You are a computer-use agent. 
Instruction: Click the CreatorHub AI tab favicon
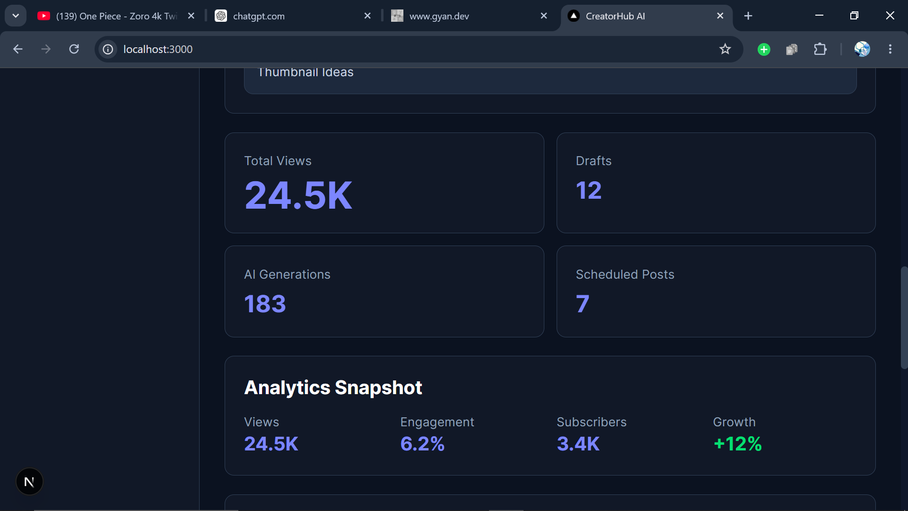[x=574, y=16]
